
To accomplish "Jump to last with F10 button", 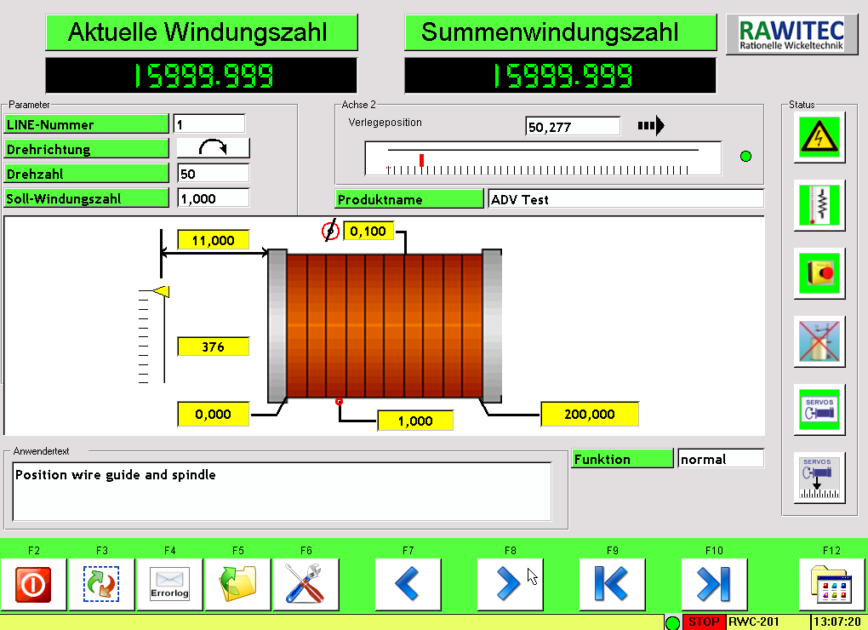I will click(x=715, y=585).
